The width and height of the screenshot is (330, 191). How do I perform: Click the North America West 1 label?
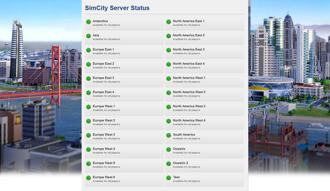pos(189,78)
